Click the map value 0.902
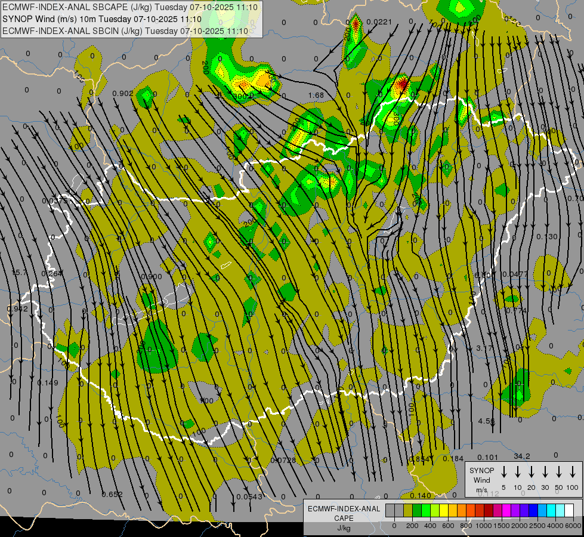This screenshot has width=584, height=537. 122,93
